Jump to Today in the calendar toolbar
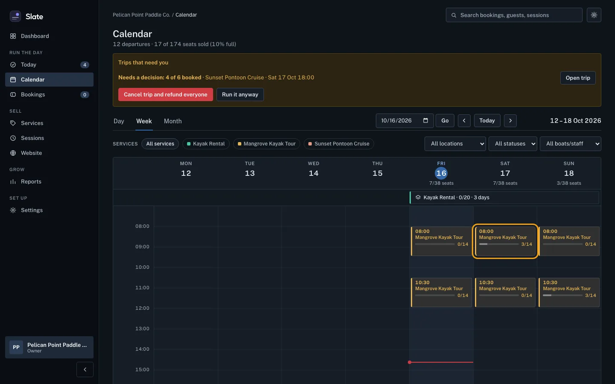Screen dimensions: 615x384 (x=487, y=121)
